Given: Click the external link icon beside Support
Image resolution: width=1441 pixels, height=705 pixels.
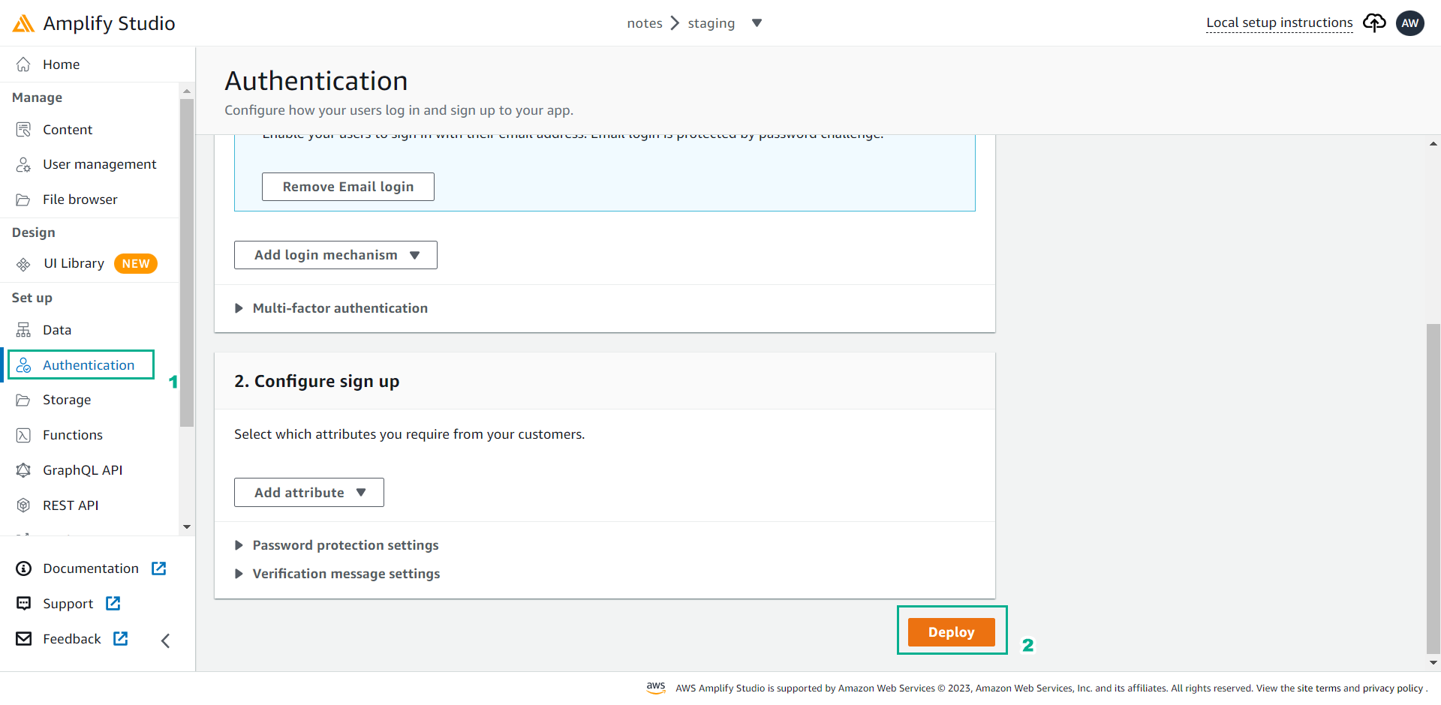Looking at the screenshot, I should 113,603.
